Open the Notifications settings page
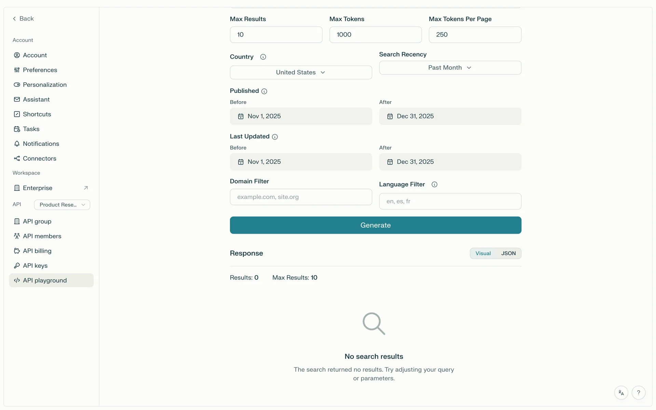656x410 pixels. [41, 144]
